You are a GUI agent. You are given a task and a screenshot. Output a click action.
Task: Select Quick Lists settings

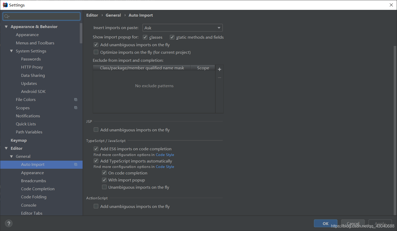click(x=26, y=124)
